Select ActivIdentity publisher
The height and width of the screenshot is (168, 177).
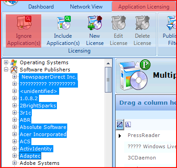tap(36, 149)
